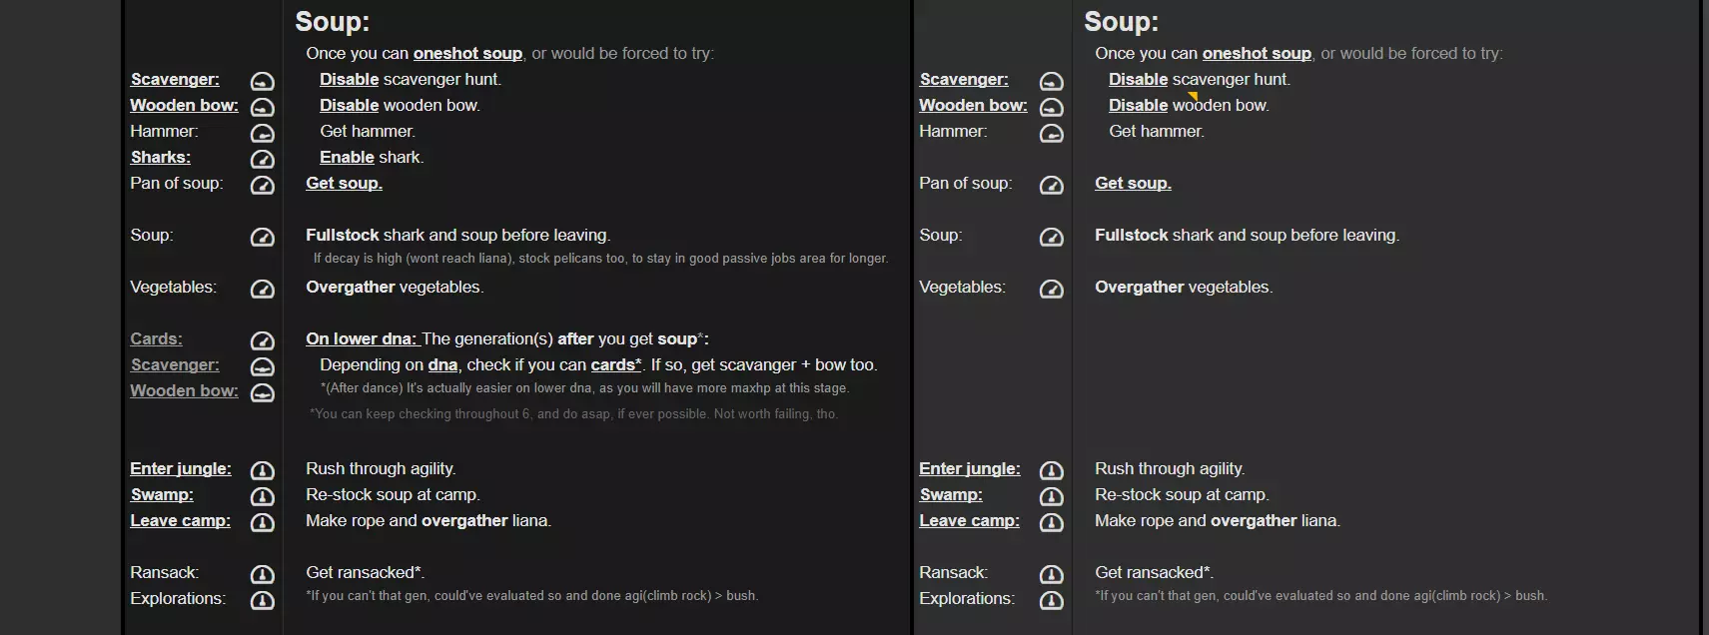Click the Soup gauge icon in left panel
Viewport: 1709px width, 635px height.
point(262,237)
